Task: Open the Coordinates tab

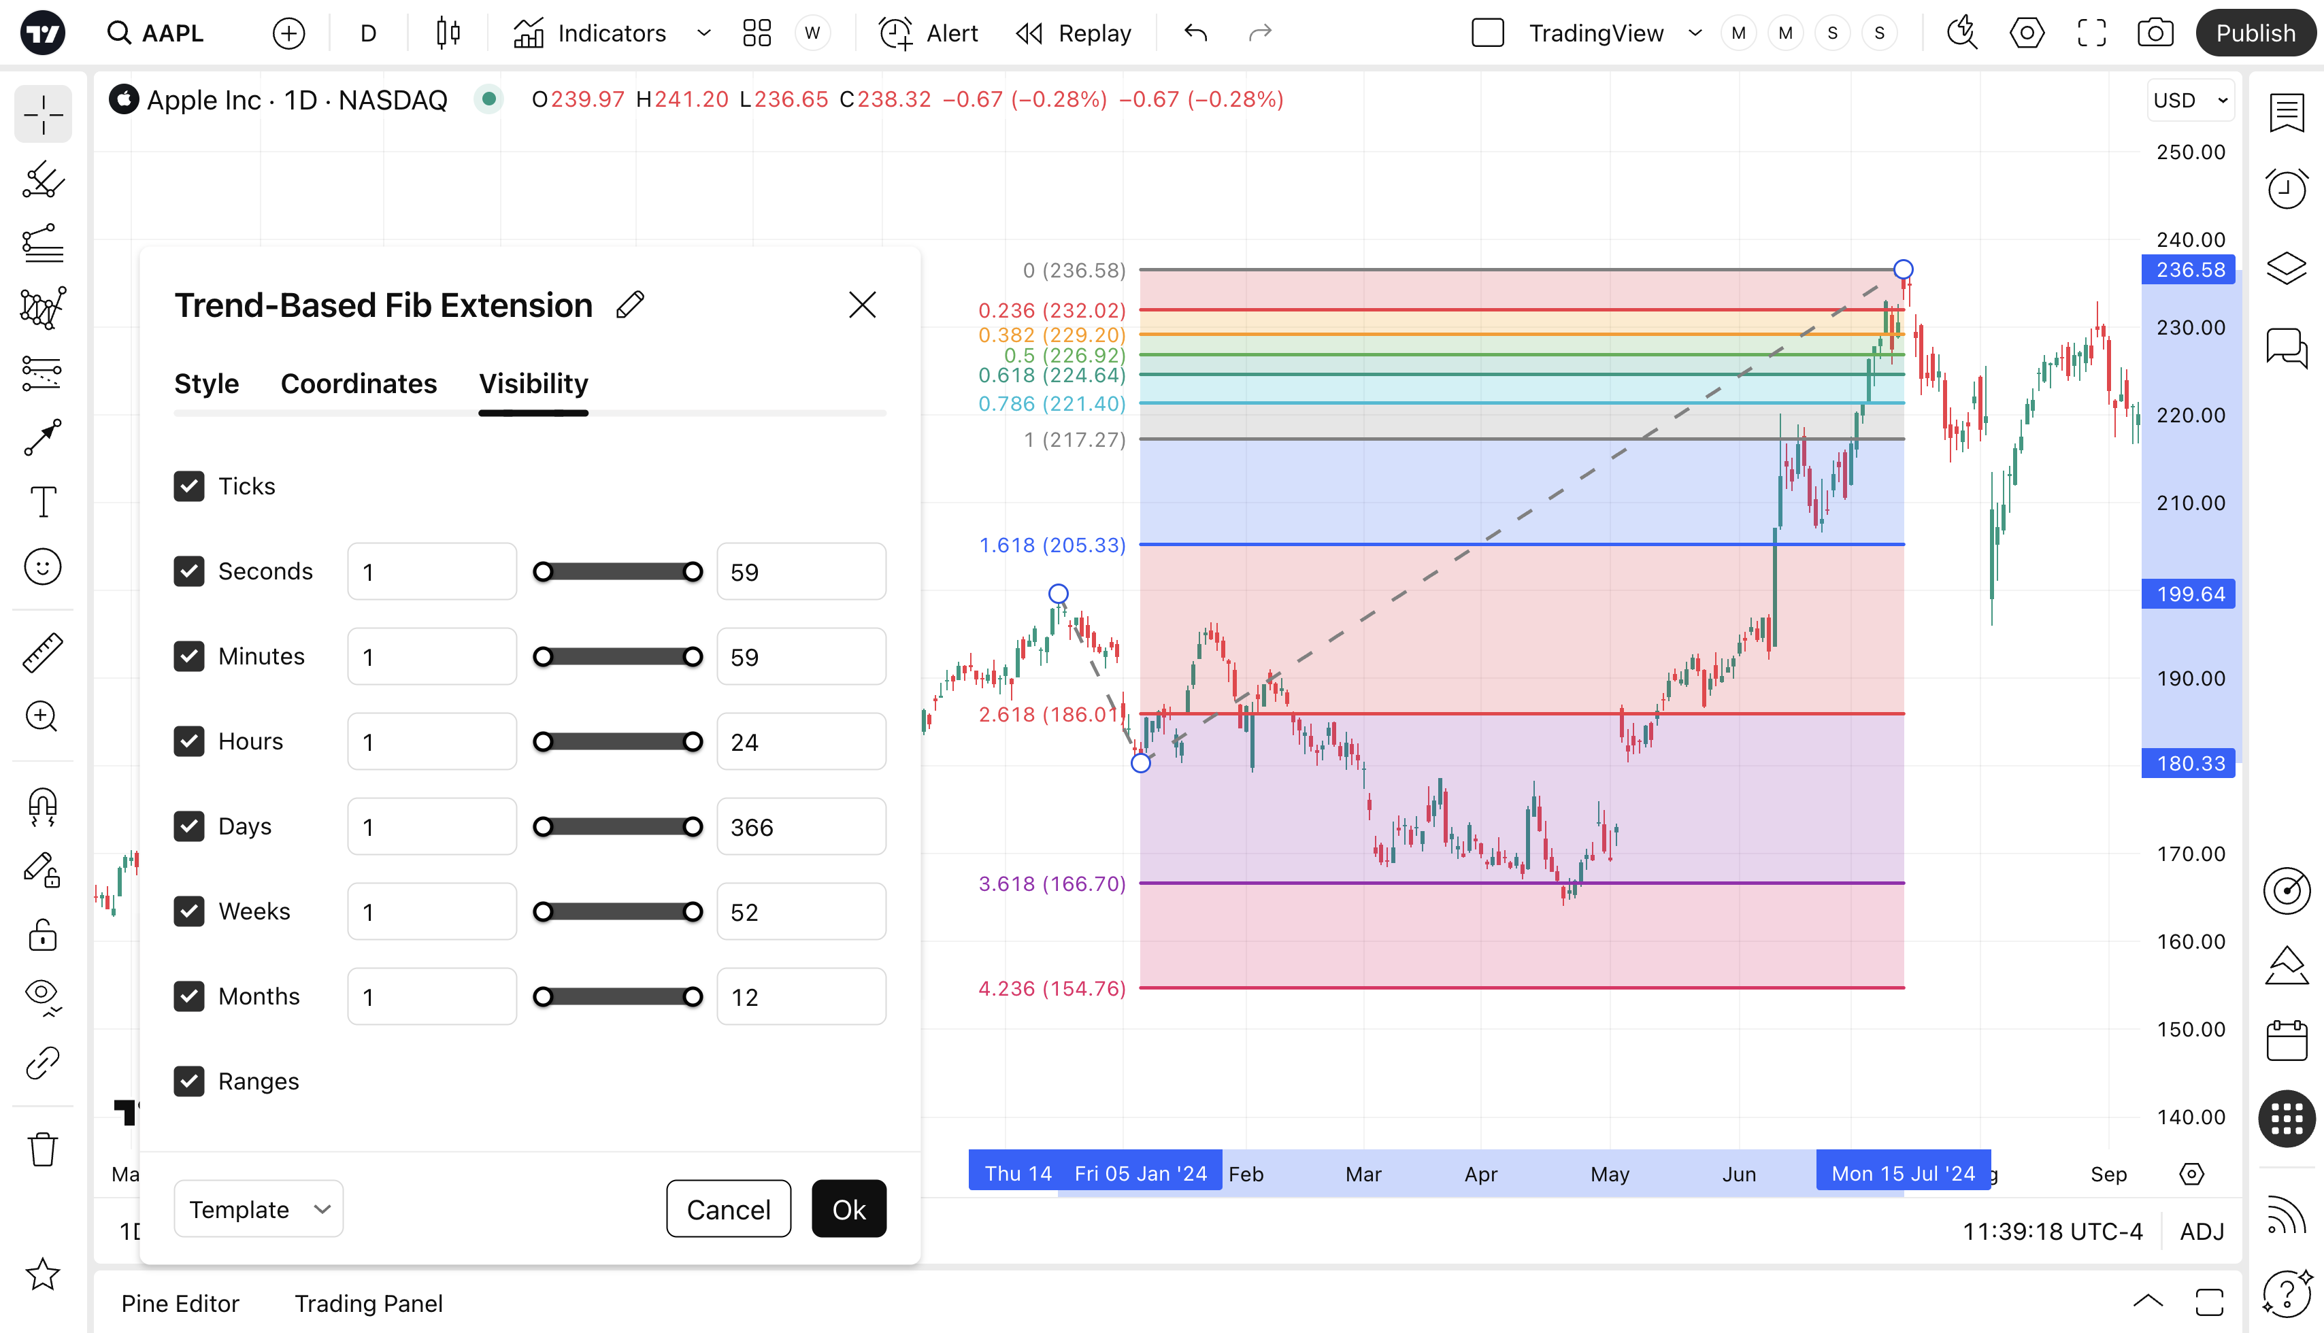Action: [358, 384]
